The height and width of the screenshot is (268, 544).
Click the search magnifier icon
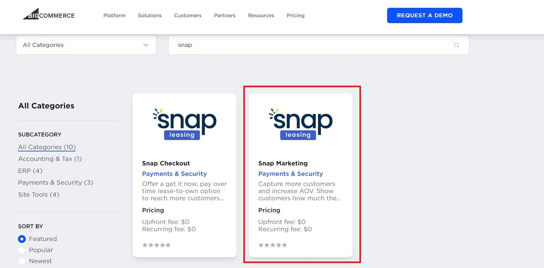tap(456, 45)
